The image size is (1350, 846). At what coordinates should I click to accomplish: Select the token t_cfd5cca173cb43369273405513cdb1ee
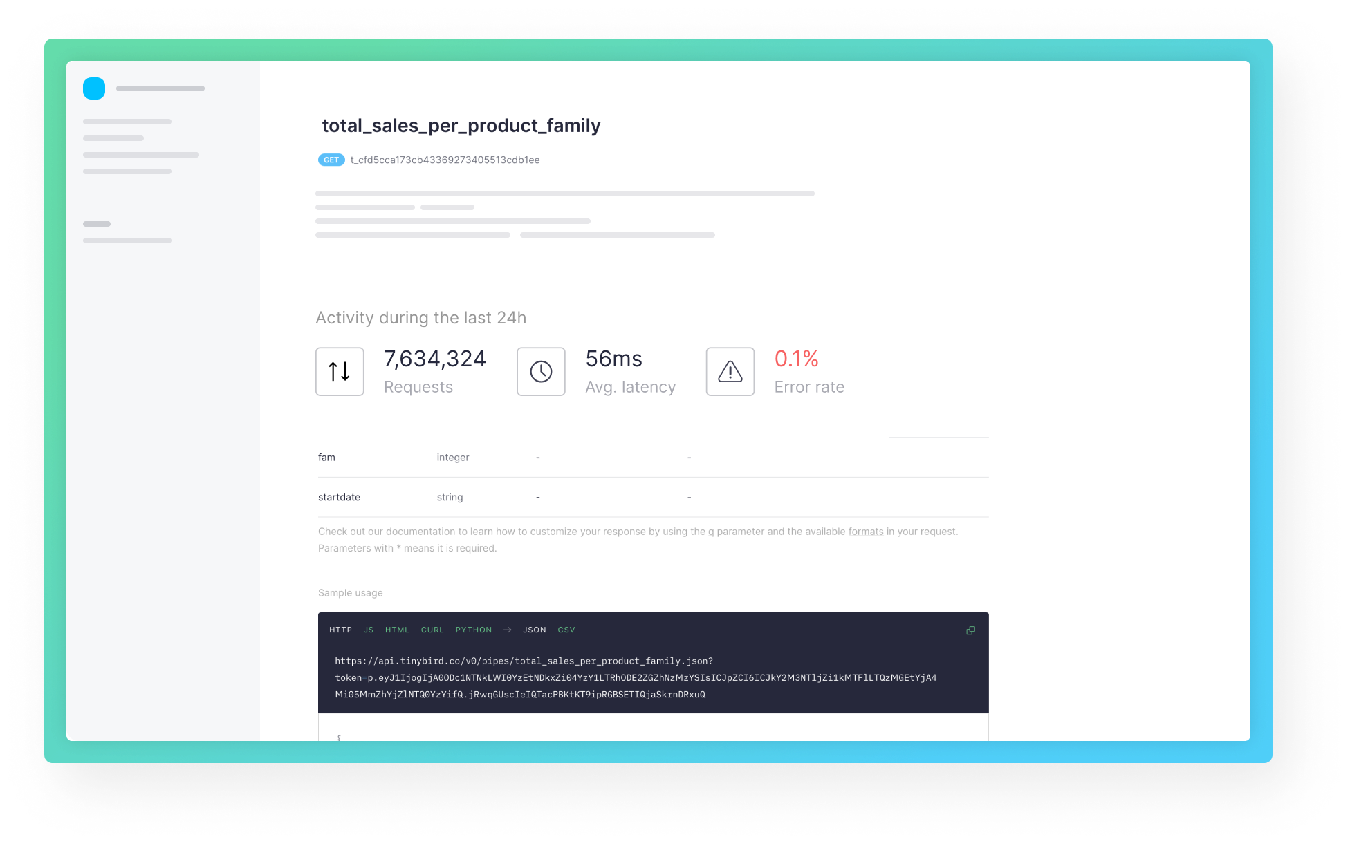445,160
